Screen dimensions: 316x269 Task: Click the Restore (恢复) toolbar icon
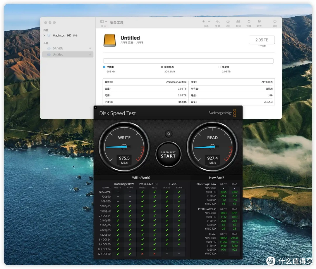pyautogui.click(x=249, y=22)
